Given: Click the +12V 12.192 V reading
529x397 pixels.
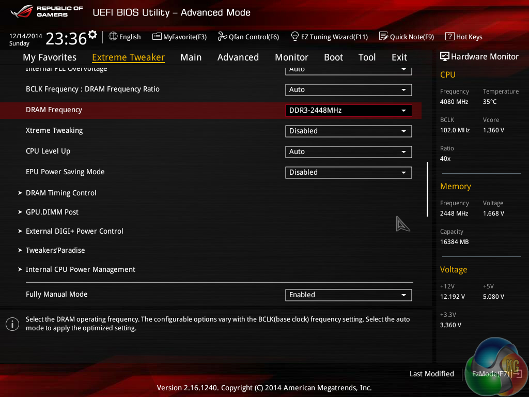Looking at the screenshot, I should [452, 296].
